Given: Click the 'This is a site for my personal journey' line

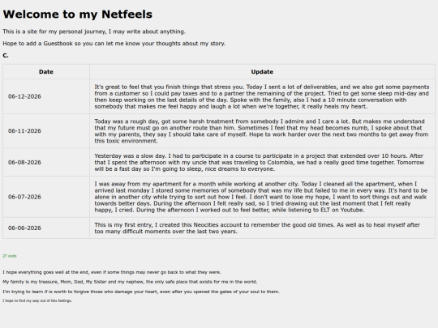Looking at the screenshot, I should coord(94,32).
